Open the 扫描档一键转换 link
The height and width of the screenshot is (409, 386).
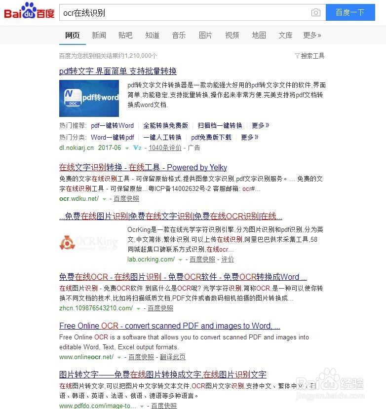(x=220, y=125)
